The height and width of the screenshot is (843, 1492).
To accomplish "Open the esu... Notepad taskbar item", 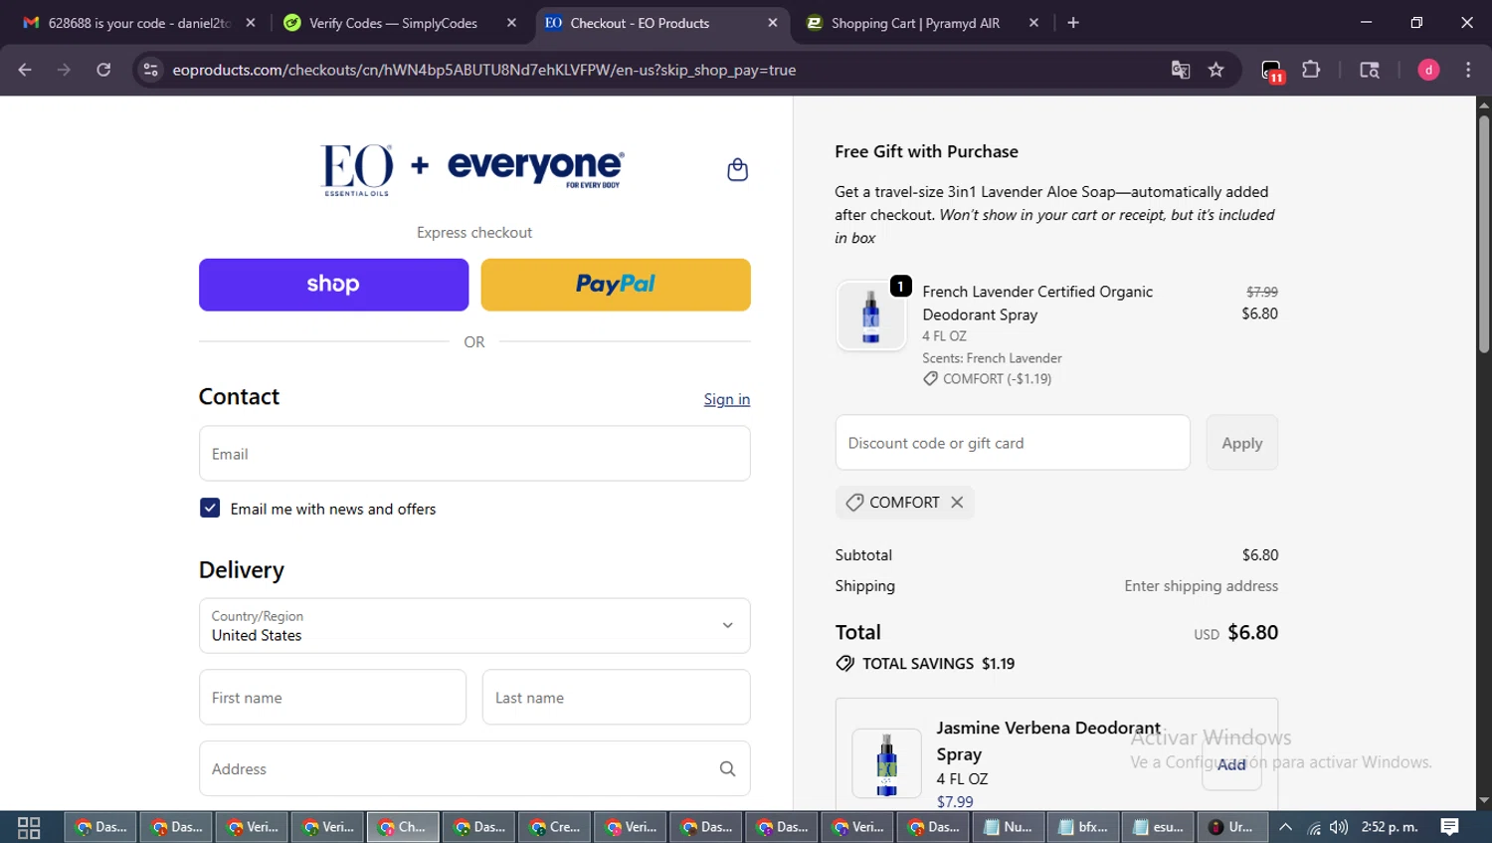I will click(x=1160, y=827).
